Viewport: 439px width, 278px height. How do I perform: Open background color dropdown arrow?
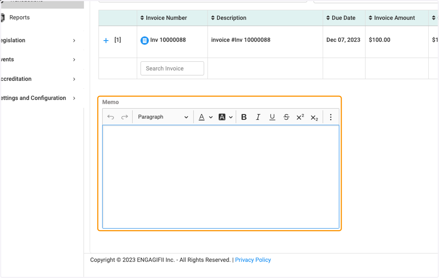click(231, 117)
